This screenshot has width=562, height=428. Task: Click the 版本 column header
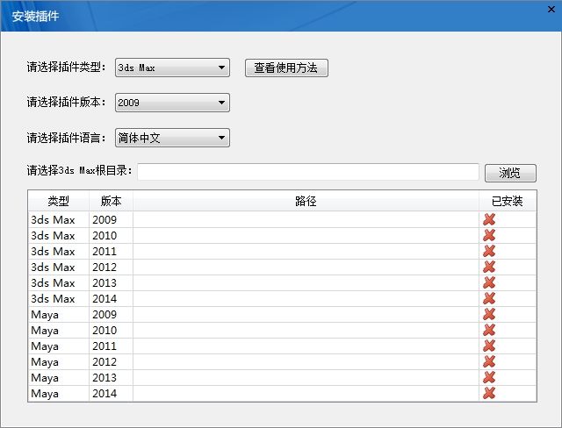pyautogui.click(x=111, y=202)
